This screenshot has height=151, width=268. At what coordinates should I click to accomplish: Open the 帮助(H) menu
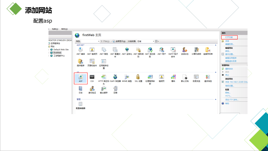pos(64,29)
